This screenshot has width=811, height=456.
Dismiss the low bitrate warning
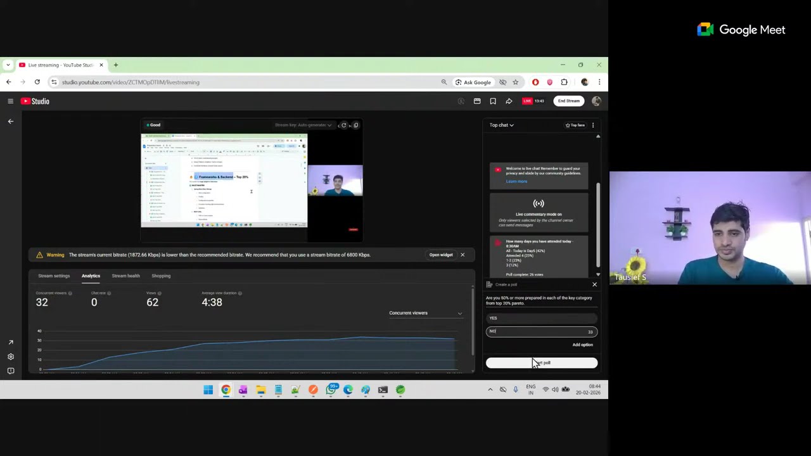click(463, 255)
